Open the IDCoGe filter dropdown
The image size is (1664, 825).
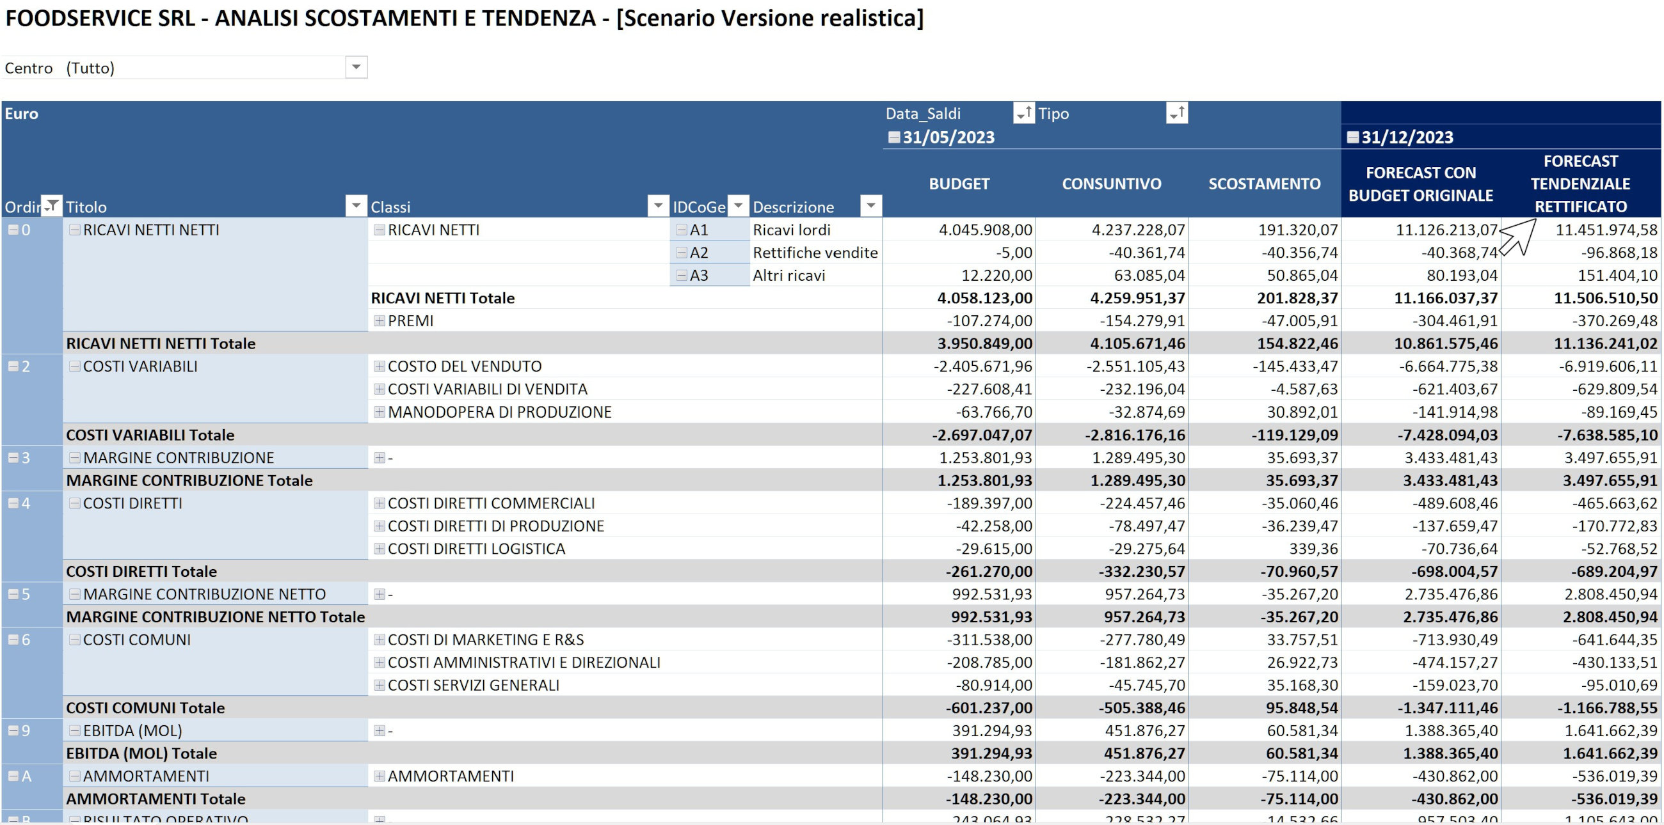pos(738,206)
